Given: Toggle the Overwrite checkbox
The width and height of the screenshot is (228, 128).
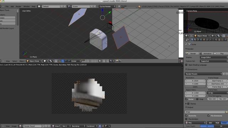Looking at the screenshot, I should (x=186, y=116).
